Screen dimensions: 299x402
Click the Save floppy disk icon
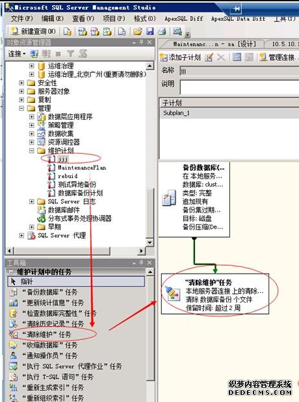(x=150, y=31)
